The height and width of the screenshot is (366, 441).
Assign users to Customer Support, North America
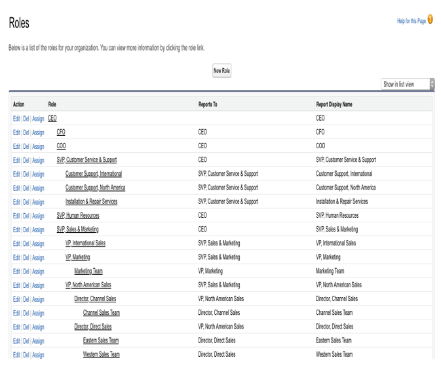point(38,188)
